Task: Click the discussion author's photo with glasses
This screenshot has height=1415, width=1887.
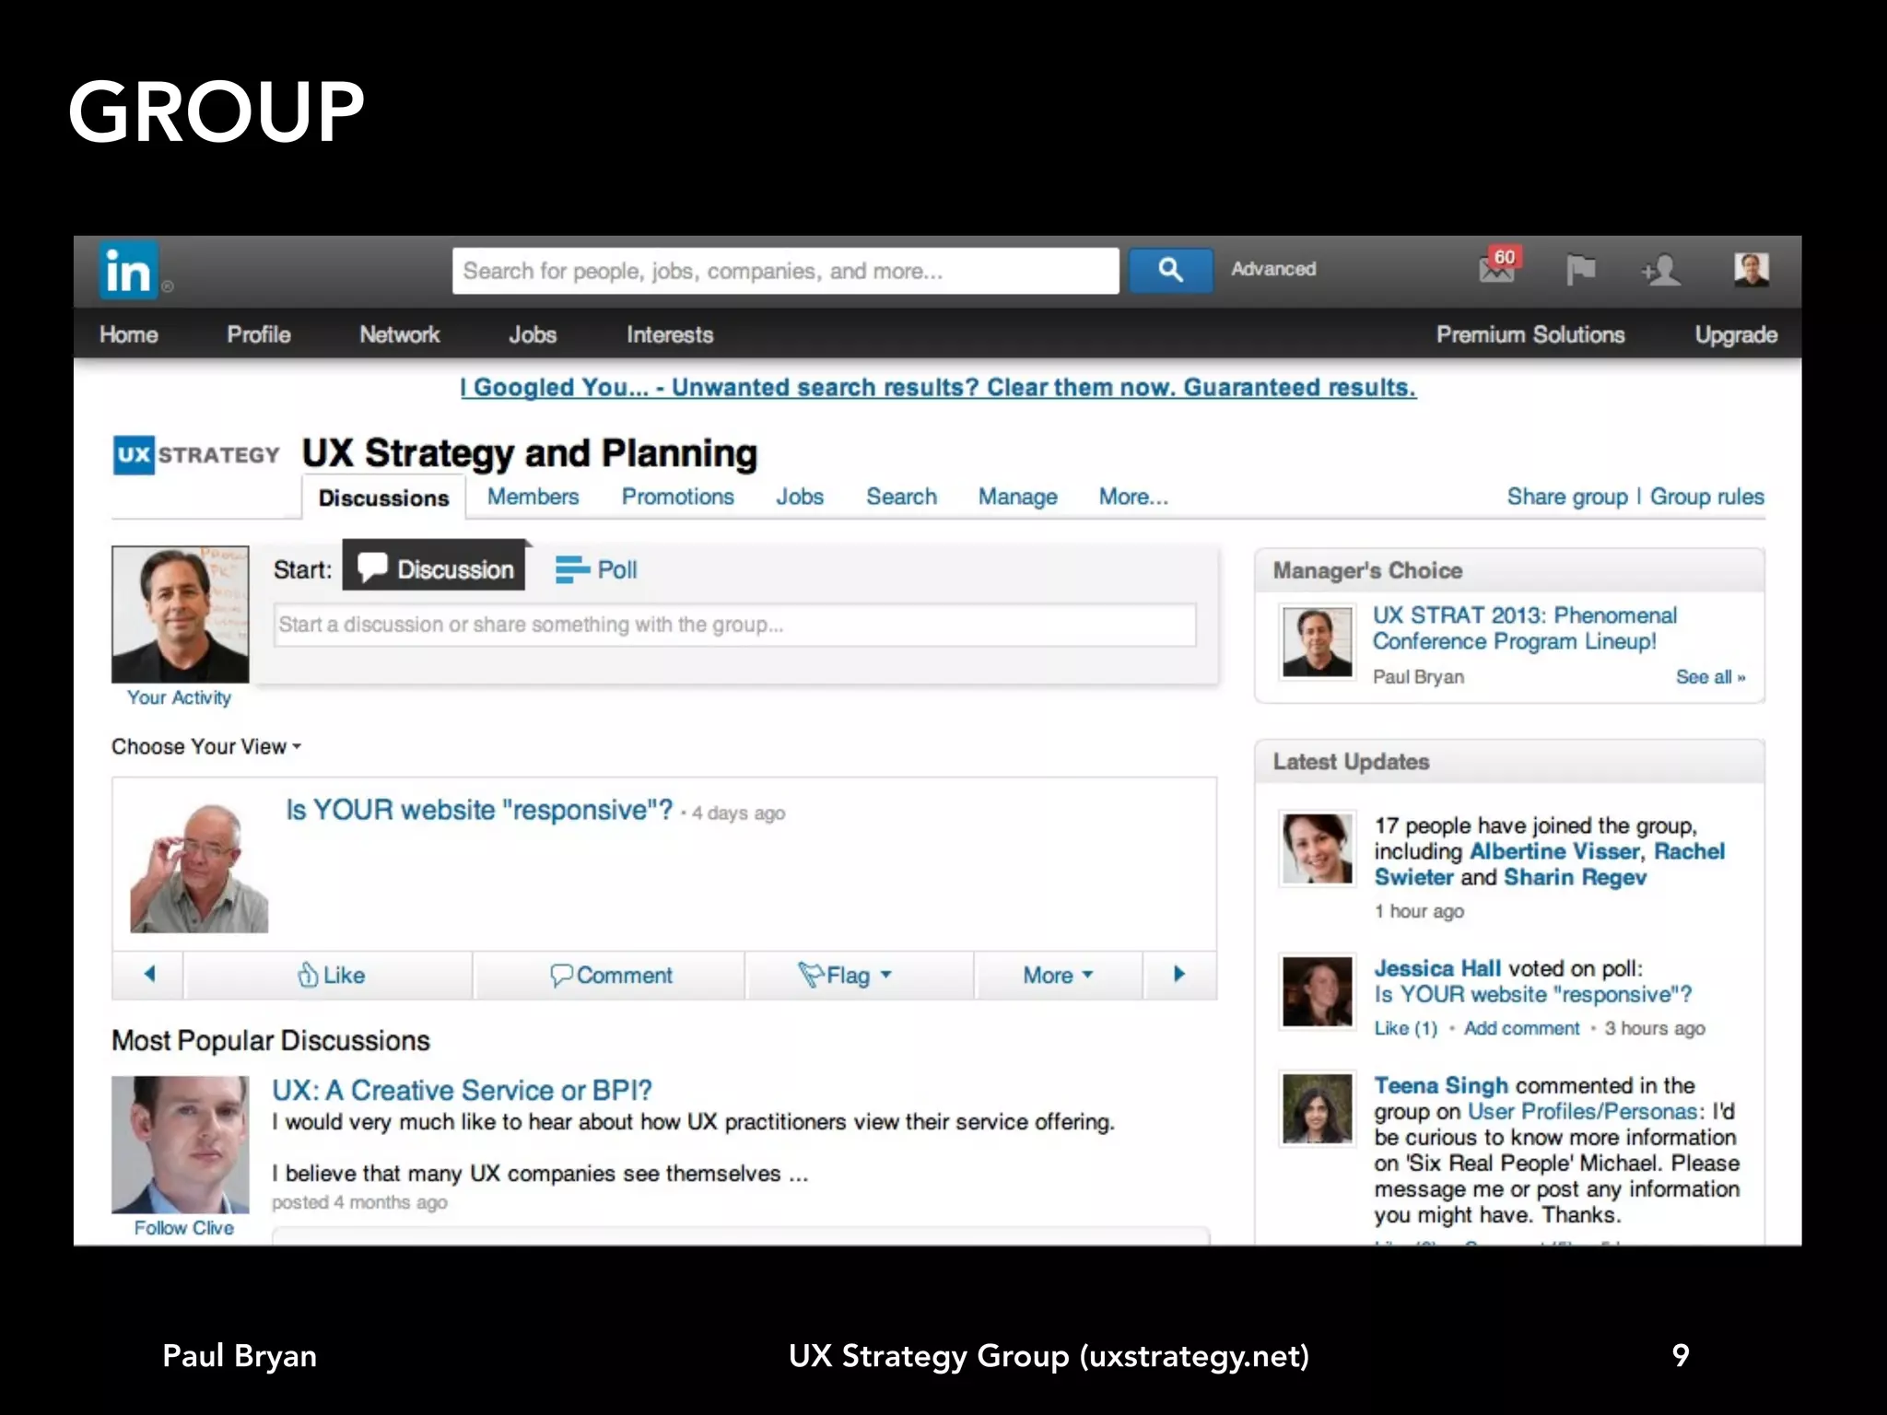Action: coord(199,864)
